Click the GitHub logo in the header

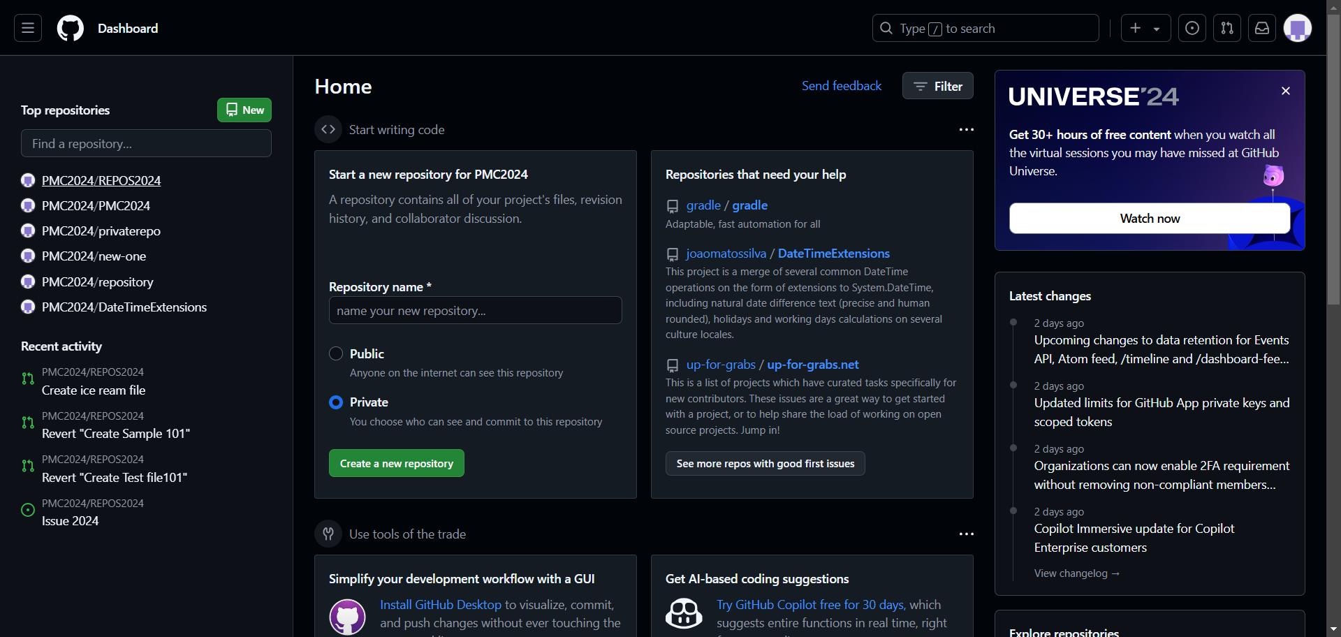[70, 28]
